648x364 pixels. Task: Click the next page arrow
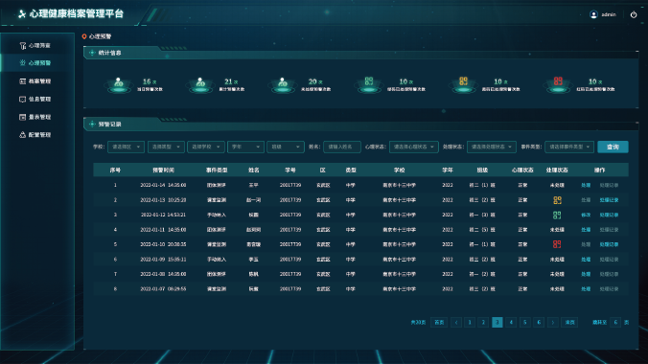pos(553,322)
